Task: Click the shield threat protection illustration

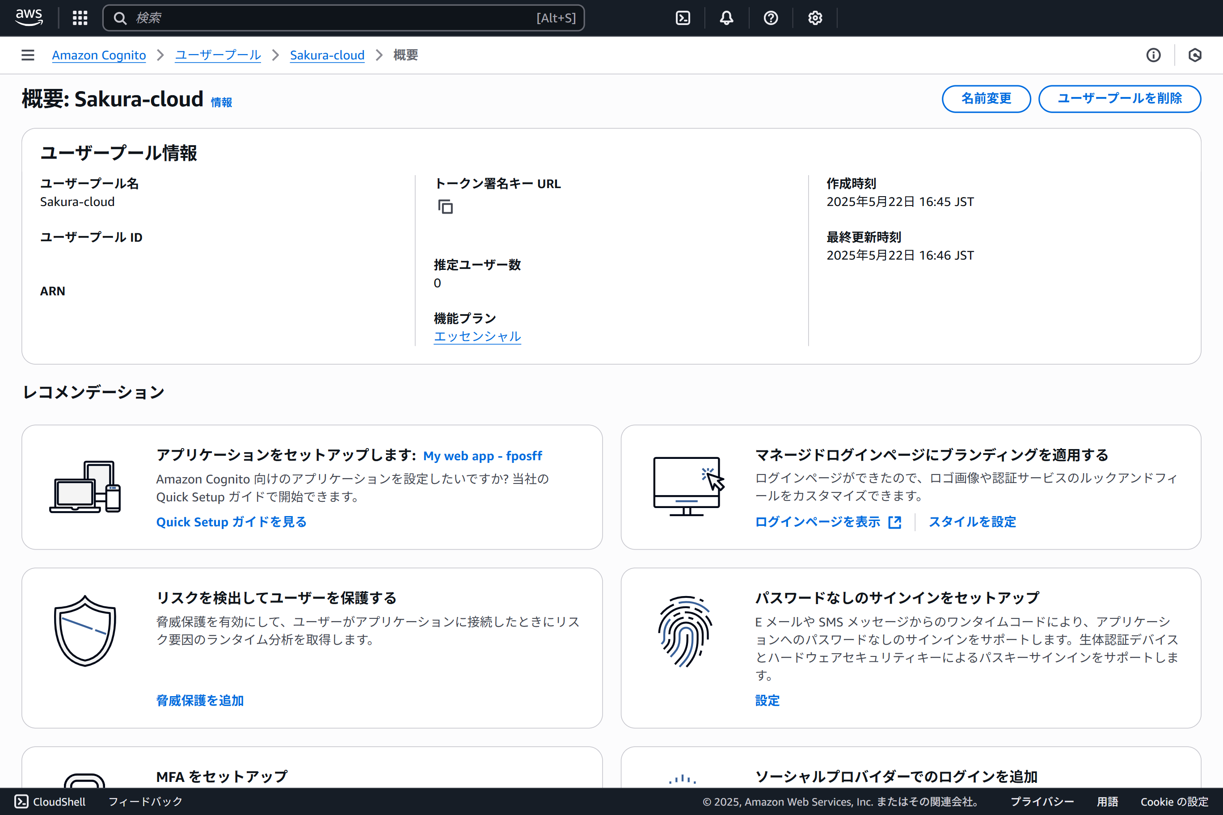Action: [x=85, y=630]
